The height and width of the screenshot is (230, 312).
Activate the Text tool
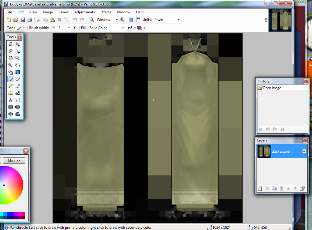click(11, 100)
